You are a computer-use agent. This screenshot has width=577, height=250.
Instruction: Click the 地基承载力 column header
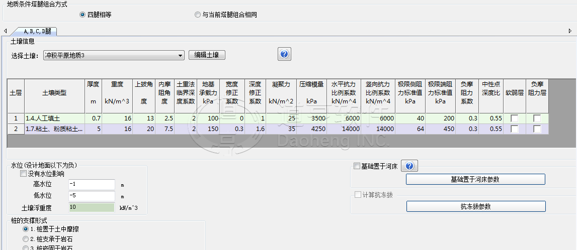click(x=208, y=96)
